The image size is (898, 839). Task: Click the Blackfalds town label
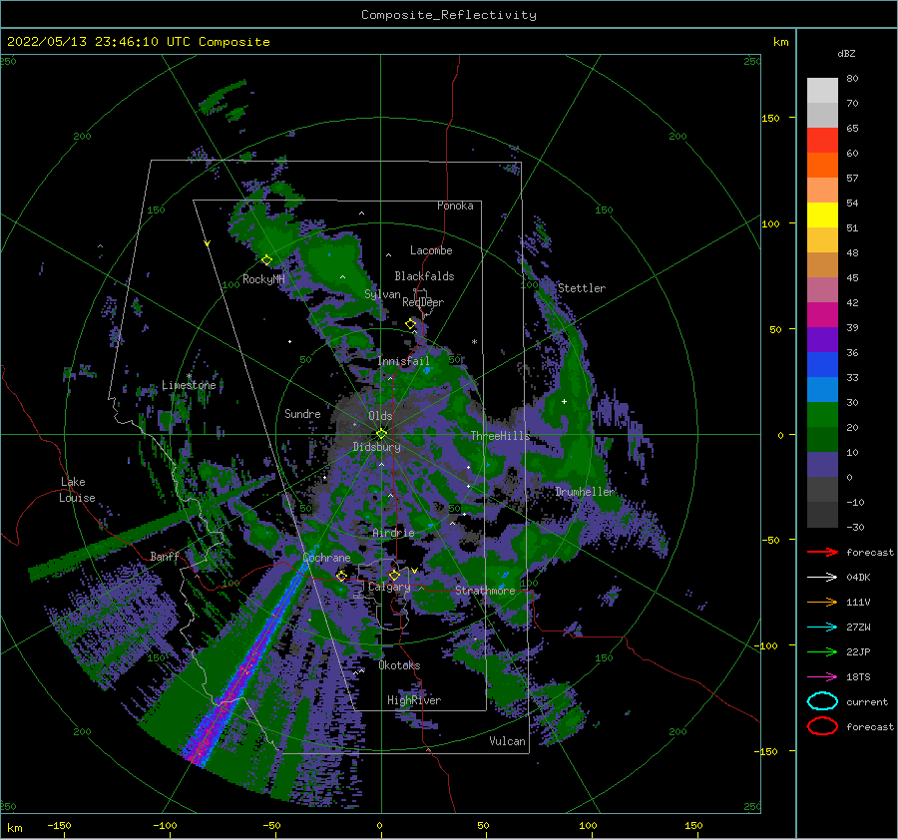coord(424,276)
